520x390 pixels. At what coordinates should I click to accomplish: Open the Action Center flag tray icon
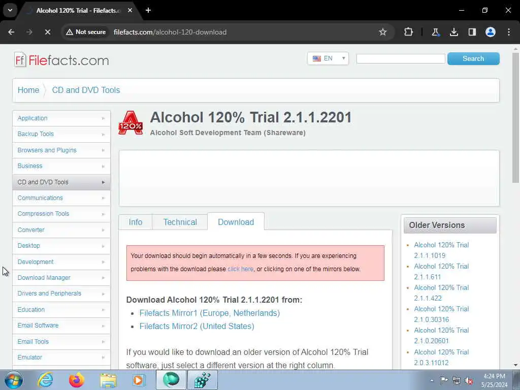click(444, 380)
